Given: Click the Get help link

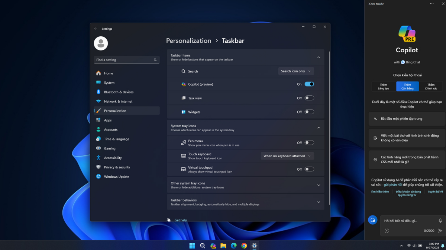Looking at the screenshot, I should [x=181, y=220].
